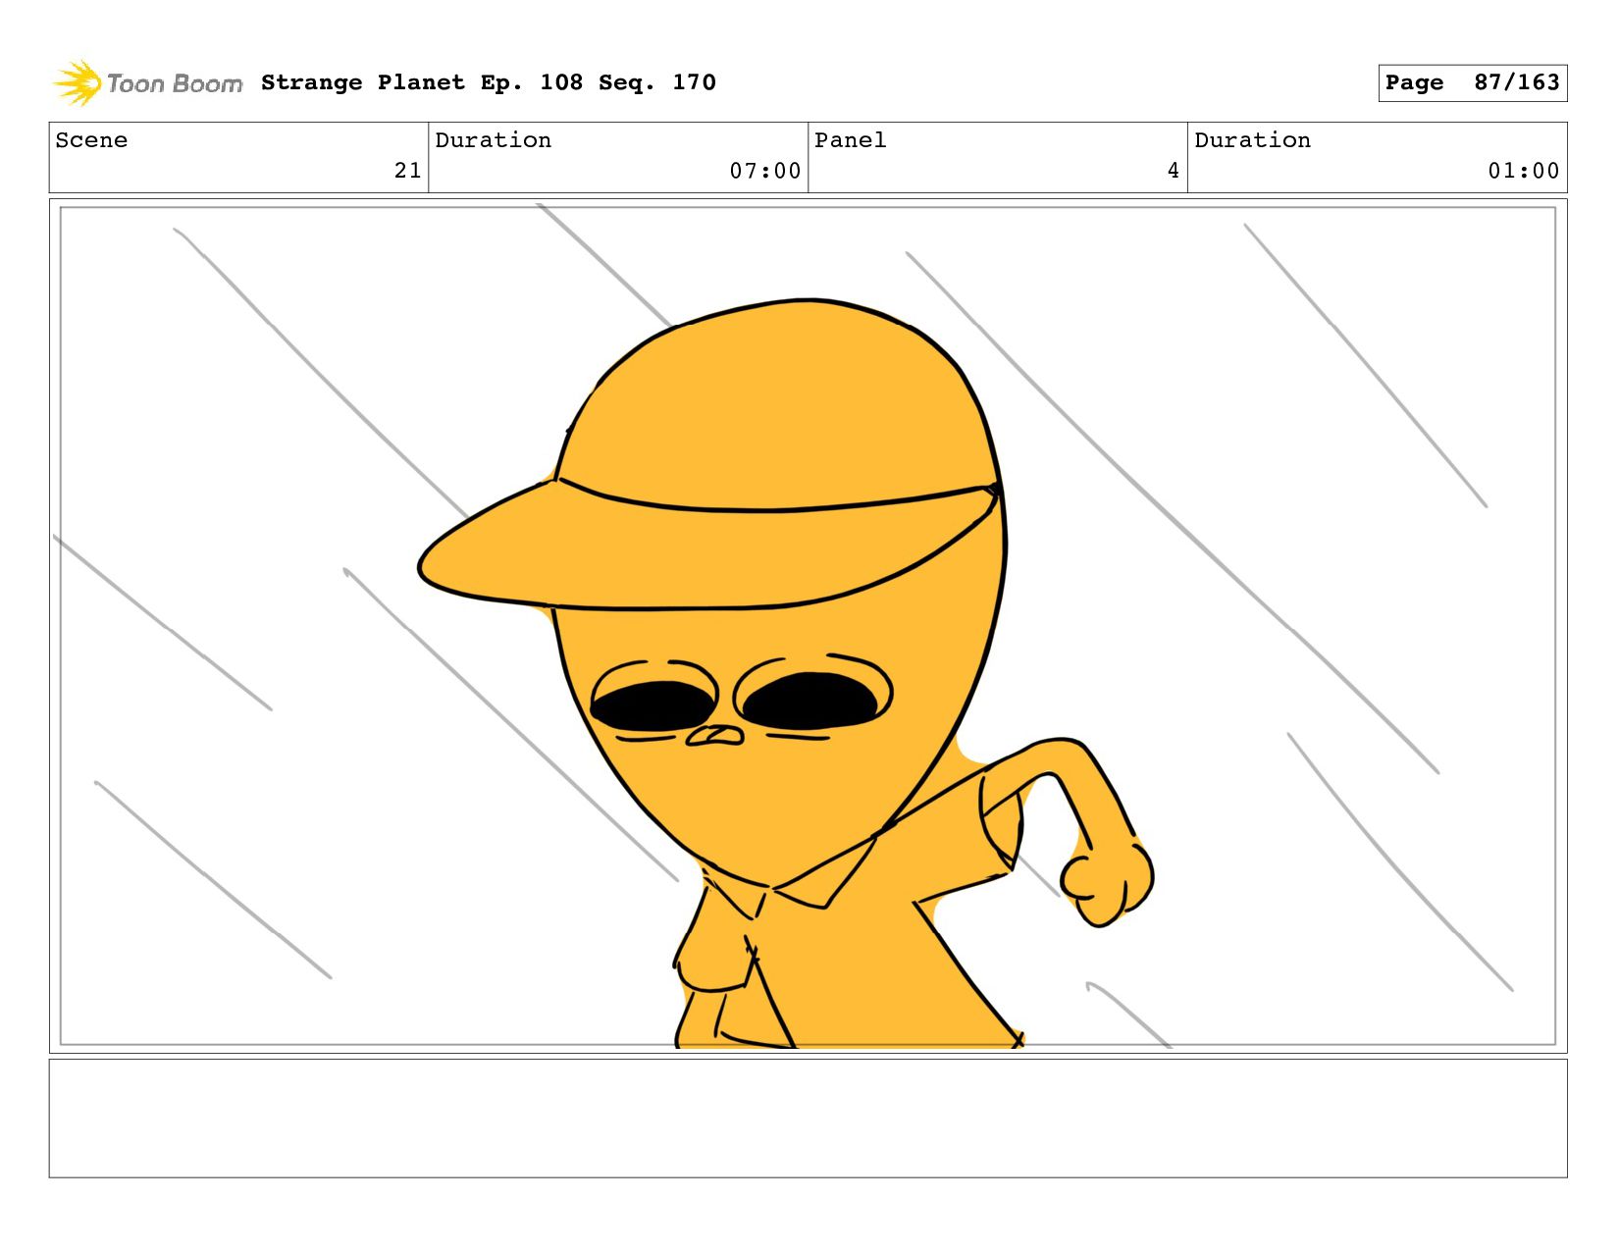
Task: Click the scene Duration value '07:00'
Action: (x=765, y=171)
